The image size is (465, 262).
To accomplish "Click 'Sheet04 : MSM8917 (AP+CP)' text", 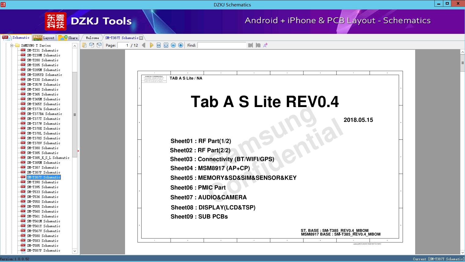I will [x=210, y=168].
